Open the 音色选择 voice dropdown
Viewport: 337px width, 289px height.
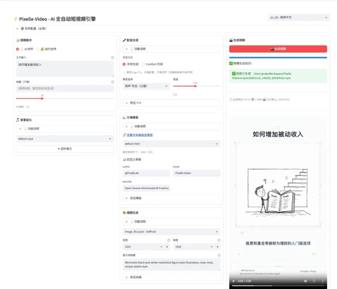pyautogui.click(x=146, y=86)
